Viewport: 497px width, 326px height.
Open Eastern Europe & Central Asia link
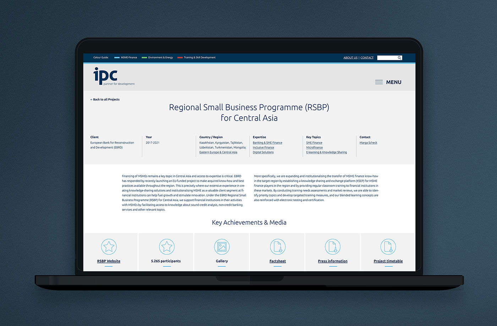(x=218, y=152)
